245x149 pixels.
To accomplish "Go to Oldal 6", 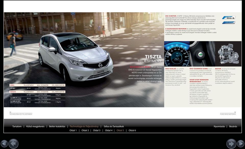I will click(132, 130).
